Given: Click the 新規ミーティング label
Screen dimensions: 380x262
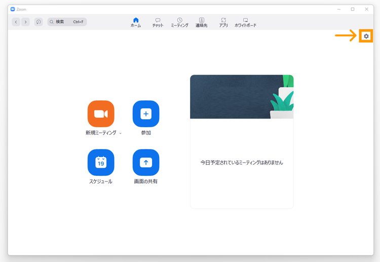Looking at the screenshot, I should [x=101, y=133].
